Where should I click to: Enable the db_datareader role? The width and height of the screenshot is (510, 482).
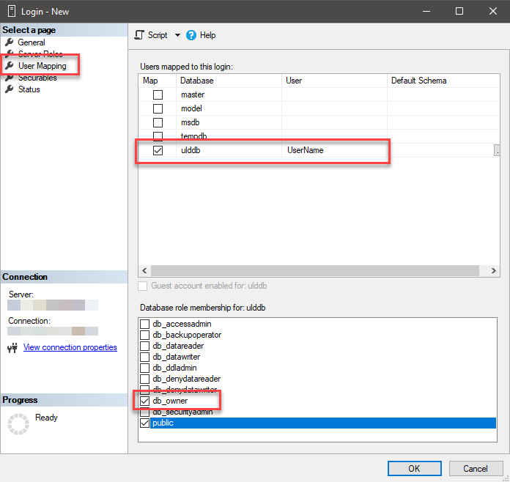click(144, 346)
